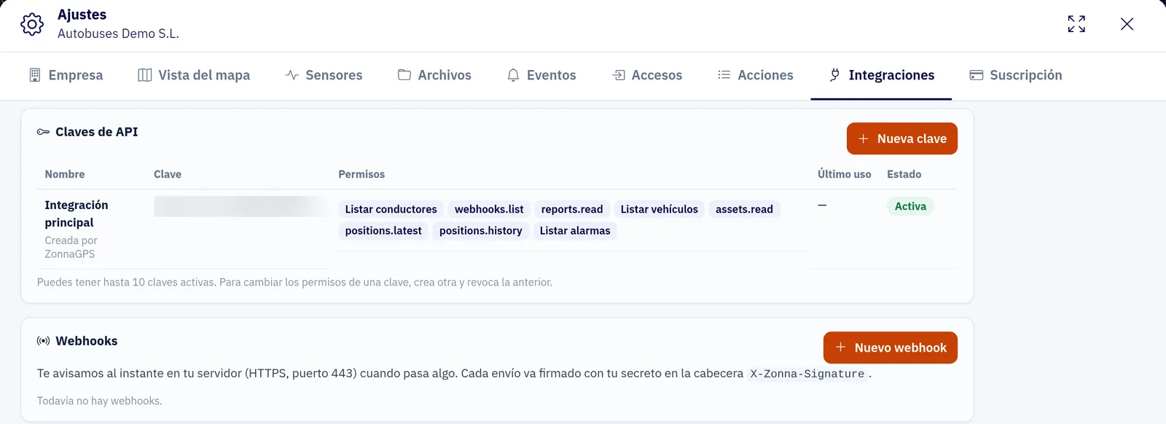Click the Todavía no hay webhooks text
1166x424 pixels.
point(100,401)
